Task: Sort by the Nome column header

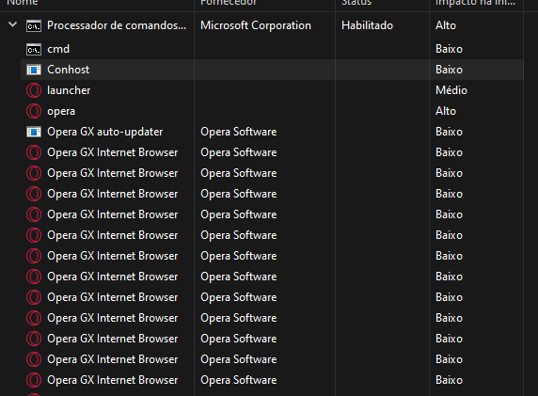Action: tap(23, 3)
